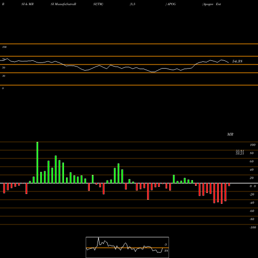Click the tallest green bar in MR histogram
Image resolution: width=258 pixels, height=258 pixels.
[37, 163]
